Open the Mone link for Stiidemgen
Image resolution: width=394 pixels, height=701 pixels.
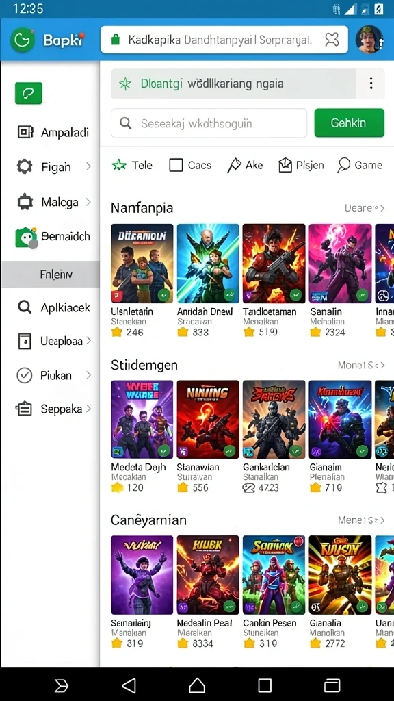pyautogui.click(x=361, y=366)
